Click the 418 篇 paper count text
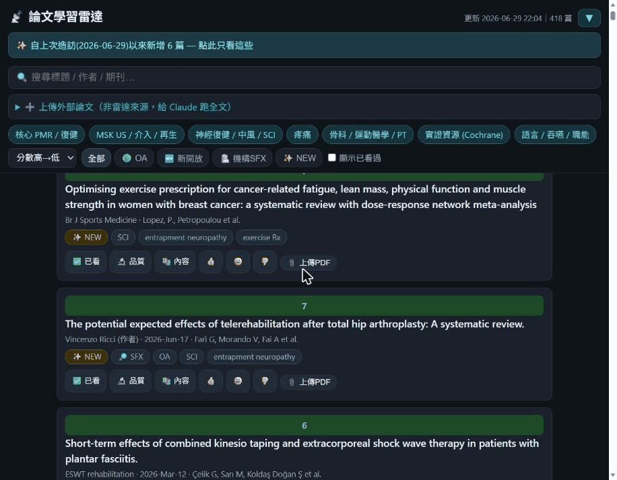Viewport: 617px width, 480px height. point(560,18)
